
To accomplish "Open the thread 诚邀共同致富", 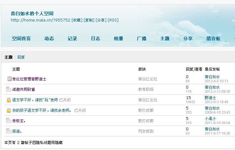I will 24,90.
